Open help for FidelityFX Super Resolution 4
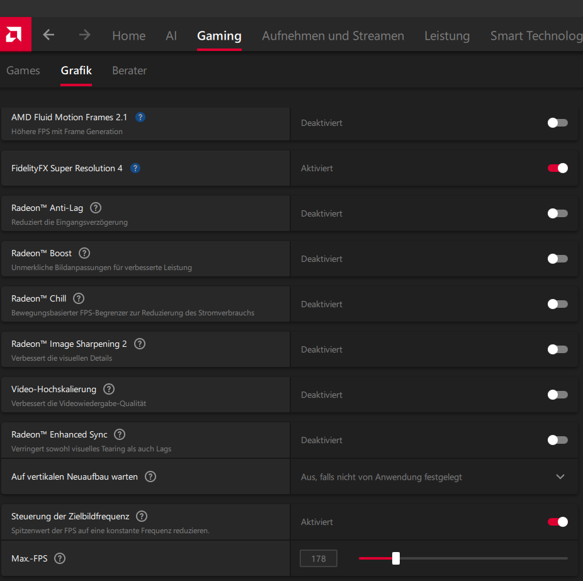This screenshot has width=583, height=581. coord(135,169)
